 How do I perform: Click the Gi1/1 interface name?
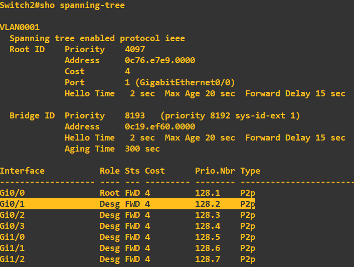[x=13, y=248]
